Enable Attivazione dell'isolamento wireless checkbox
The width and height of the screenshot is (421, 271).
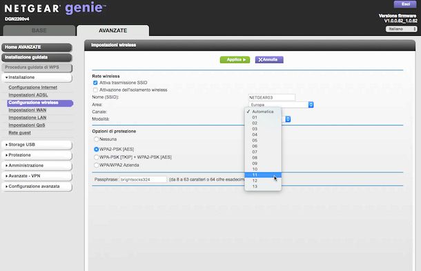(x=95, y=90)
